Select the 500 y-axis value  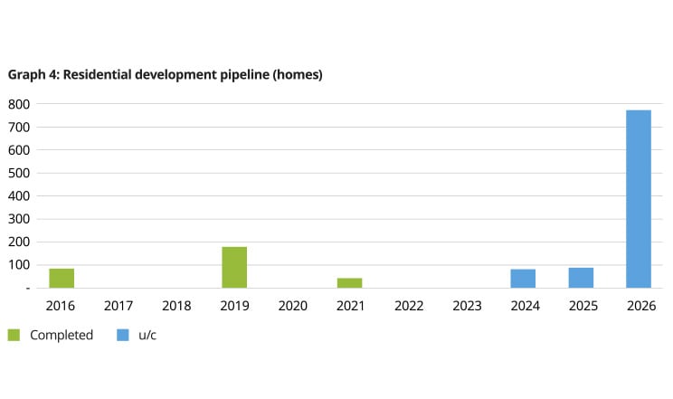19,173
